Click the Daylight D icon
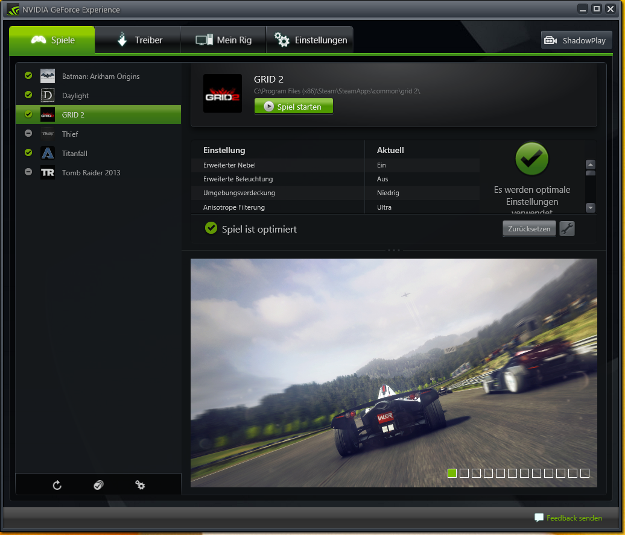625x535 pixels. 48,95
